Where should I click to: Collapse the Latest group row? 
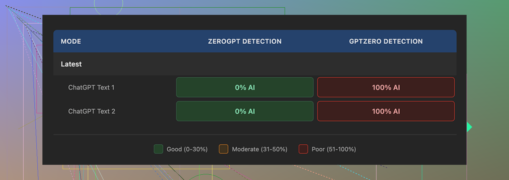[x=71, y=64]
